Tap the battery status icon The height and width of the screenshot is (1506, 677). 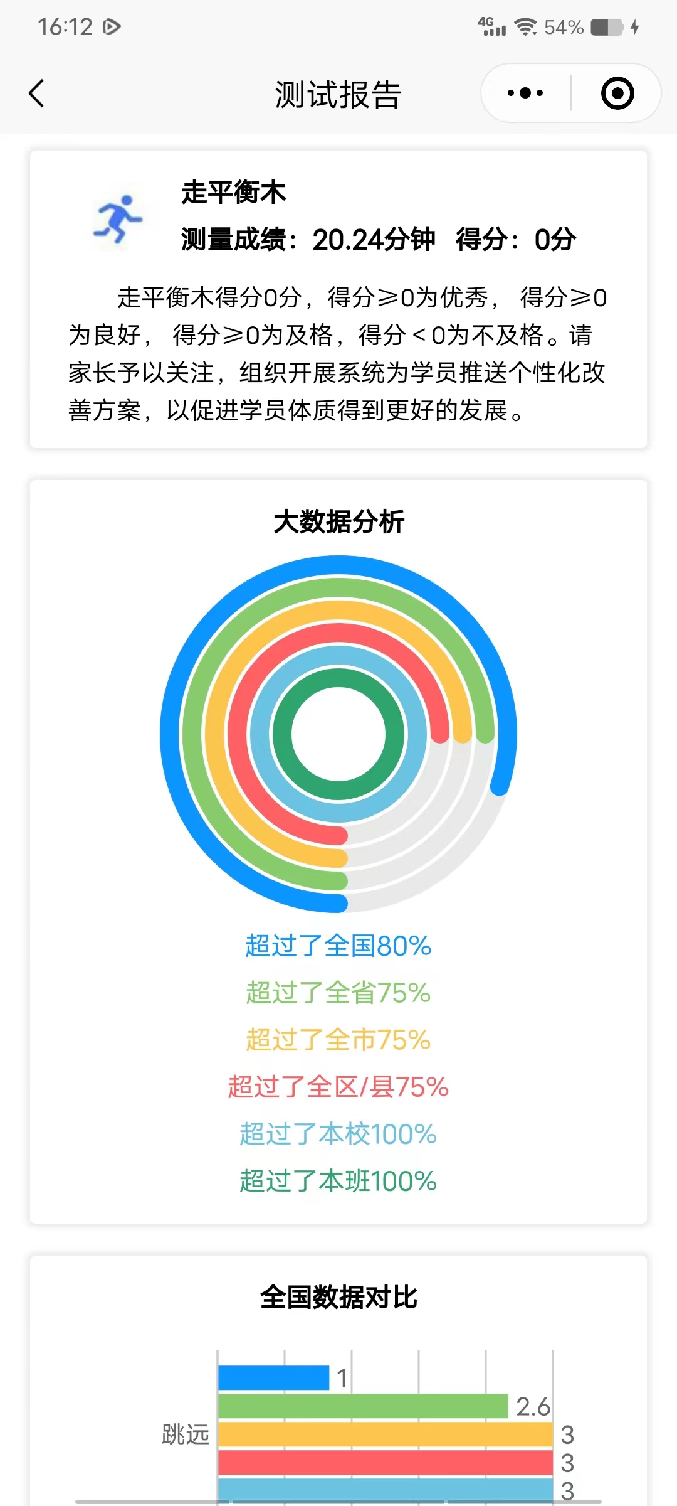[x=607, y=27]
